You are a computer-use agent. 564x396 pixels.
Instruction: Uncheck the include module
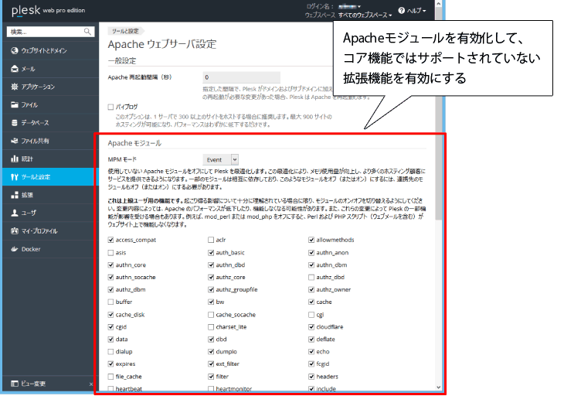point(311,389)
